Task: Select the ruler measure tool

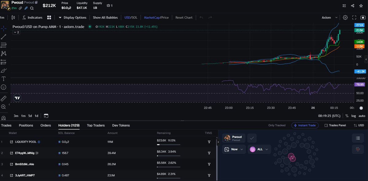Action: (x=3, y=98)
